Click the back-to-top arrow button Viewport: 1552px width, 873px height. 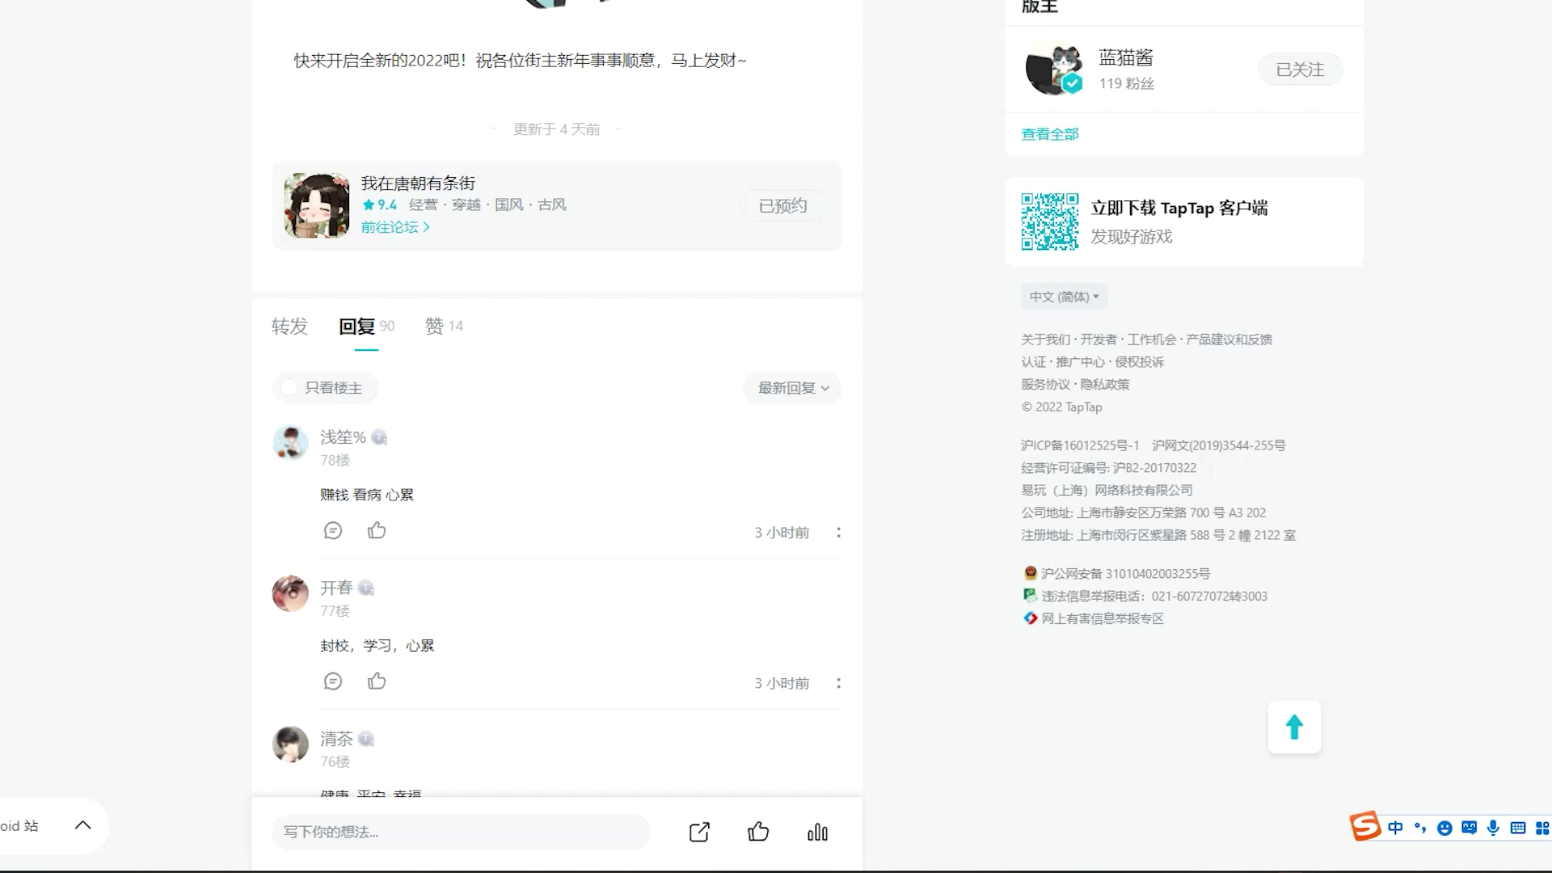pyautogui.click(x=1294, y=727)
